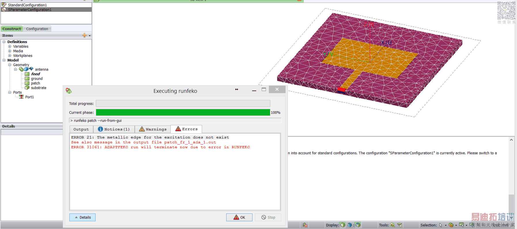Click the ERROR 21 message line
This screenshot has width=517, height=229.
click(x=150, y=137)
